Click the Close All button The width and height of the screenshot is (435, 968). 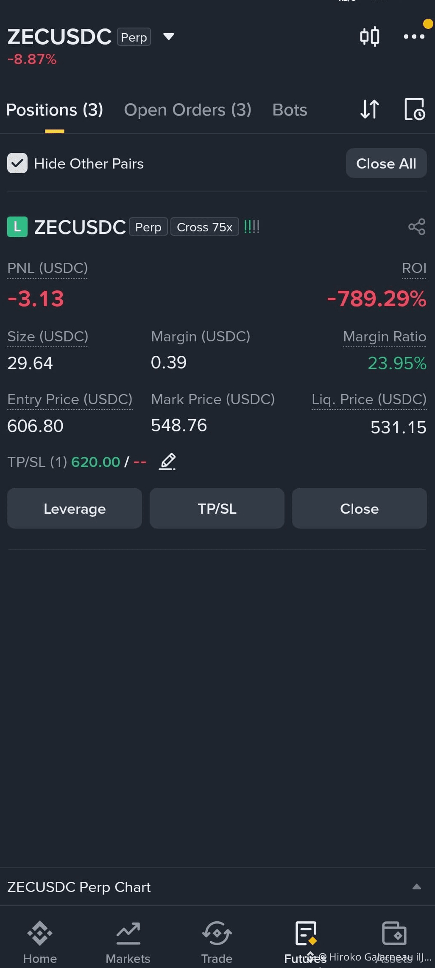click(386, 163)
